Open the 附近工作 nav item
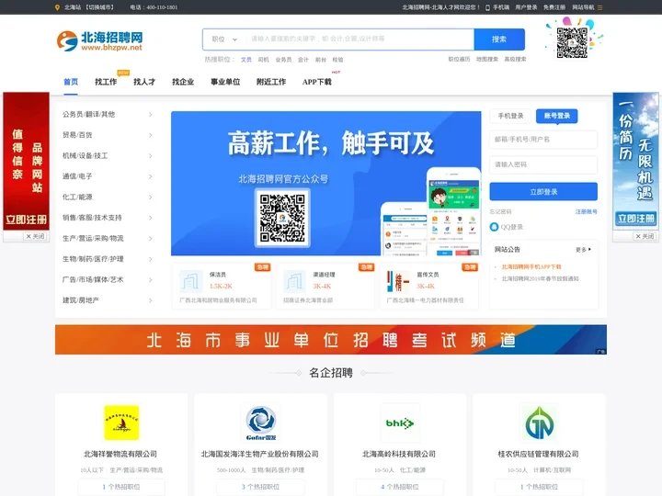 coord(271,82)
